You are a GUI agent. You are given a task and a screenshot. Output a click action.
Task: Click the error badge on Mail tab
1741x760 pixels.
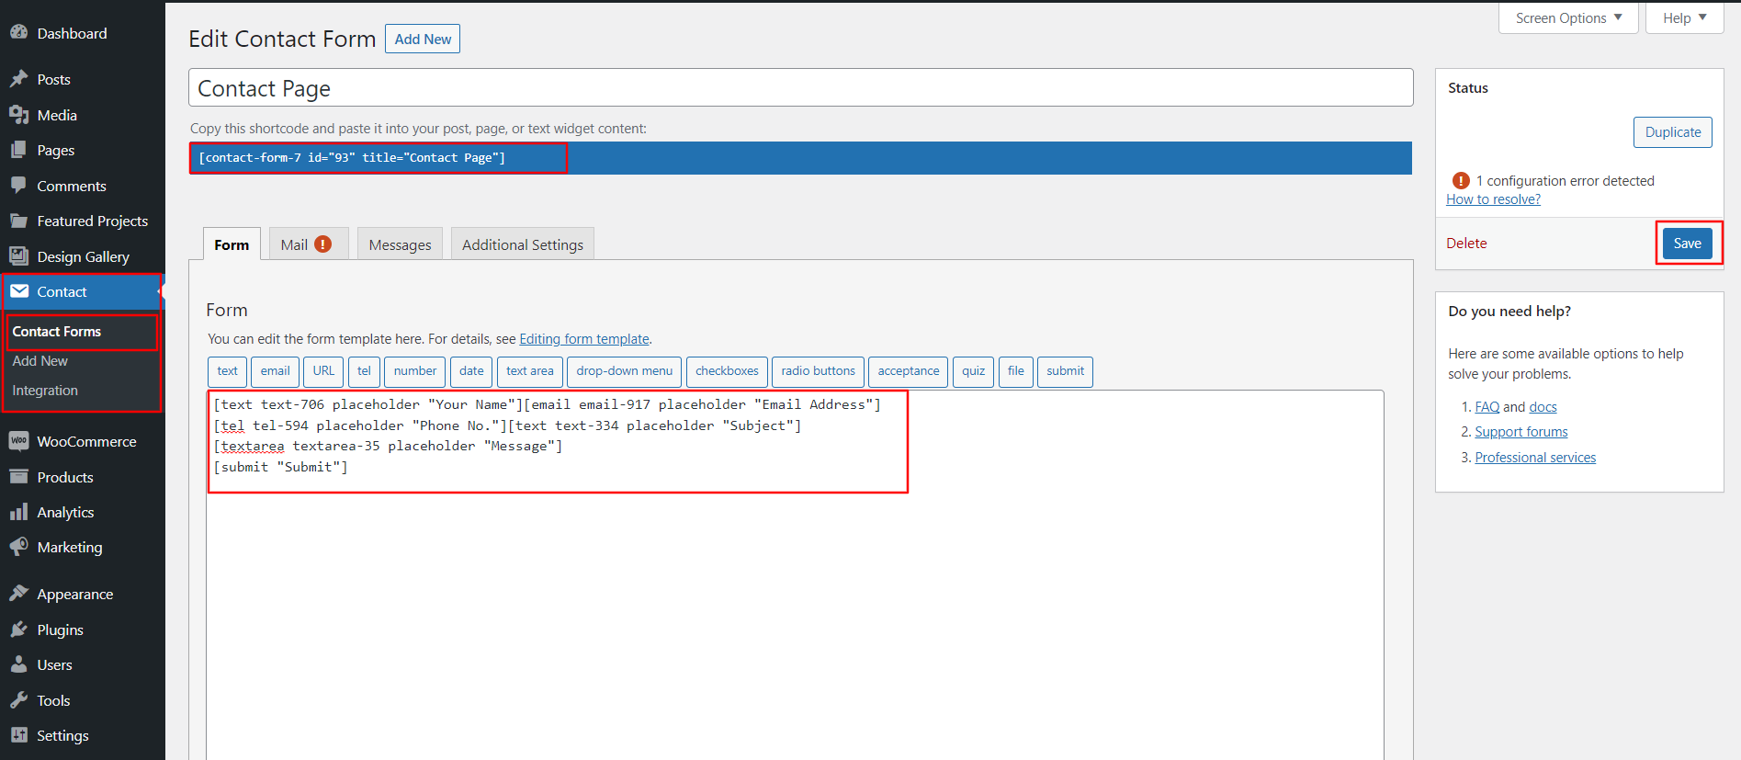323,244
